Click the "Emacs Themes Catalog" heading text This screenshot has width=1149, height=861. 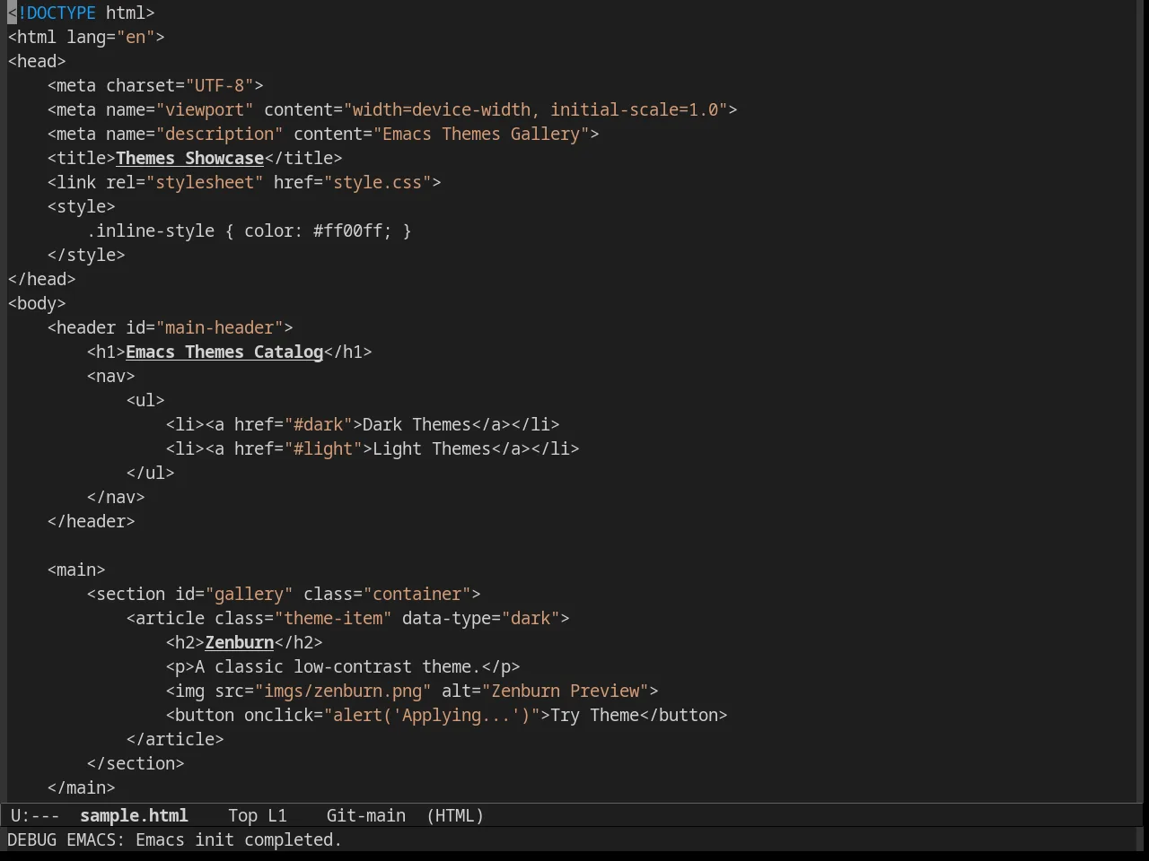coord(224,352)
